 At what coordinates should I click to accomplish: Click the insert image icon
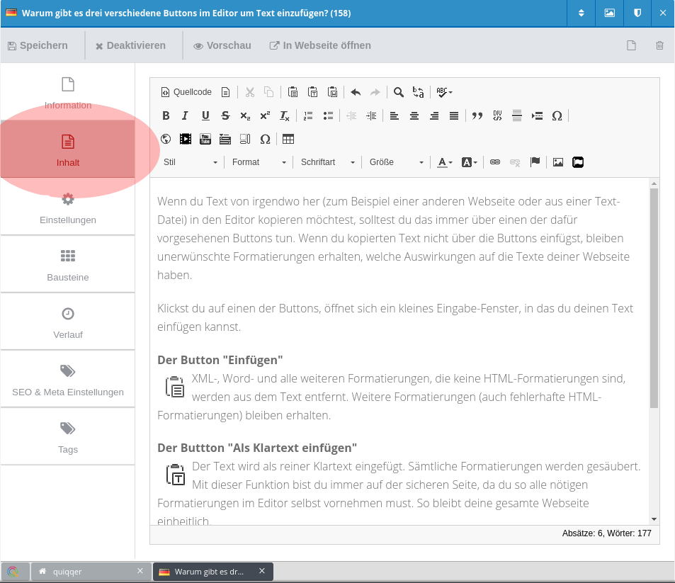(x=558, y=162)
